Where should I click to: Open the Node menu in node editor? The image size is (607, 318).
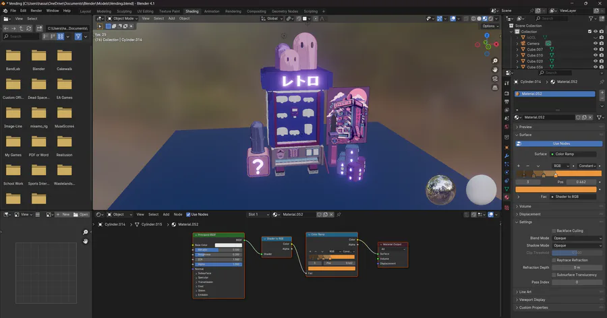tap(177, 214)
